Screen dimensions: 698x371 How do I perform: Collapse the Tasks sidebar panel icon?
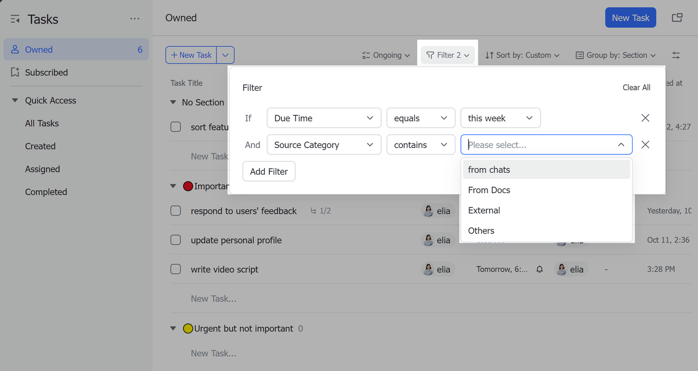point(15,20)
